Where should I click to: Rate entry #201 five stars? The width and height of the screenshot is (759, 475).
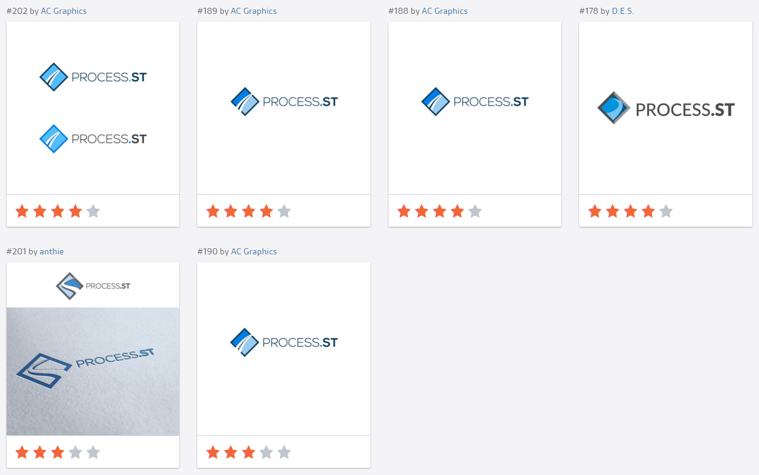click(93, 452)
